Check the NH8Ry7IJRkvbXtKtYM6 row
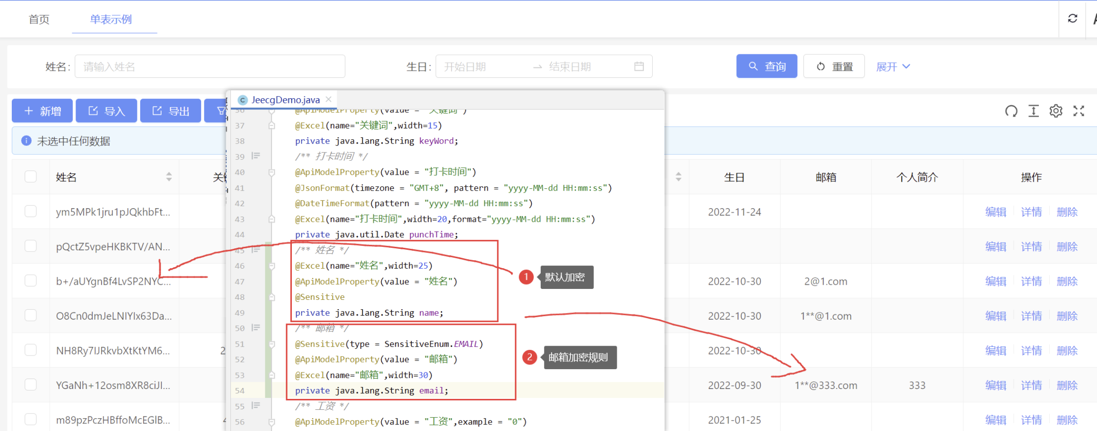This screenshot has width=1097, height=431. tap(31, 350)
